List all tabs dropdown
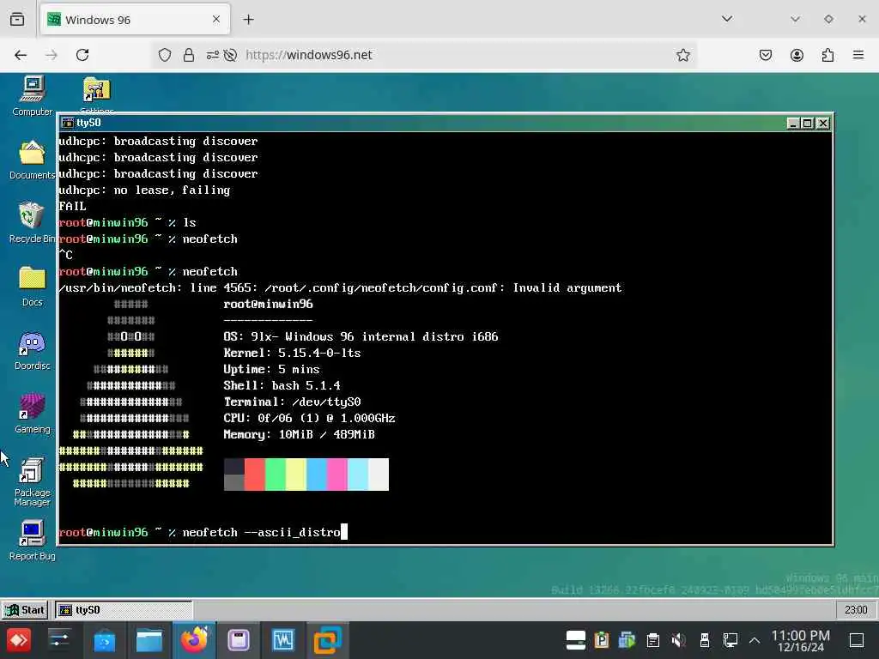This screenshot has width=879, height=659. [727, 19]
